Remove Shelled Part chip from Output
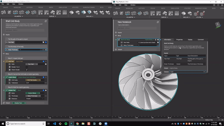224x126 pixels. point(25,103)
